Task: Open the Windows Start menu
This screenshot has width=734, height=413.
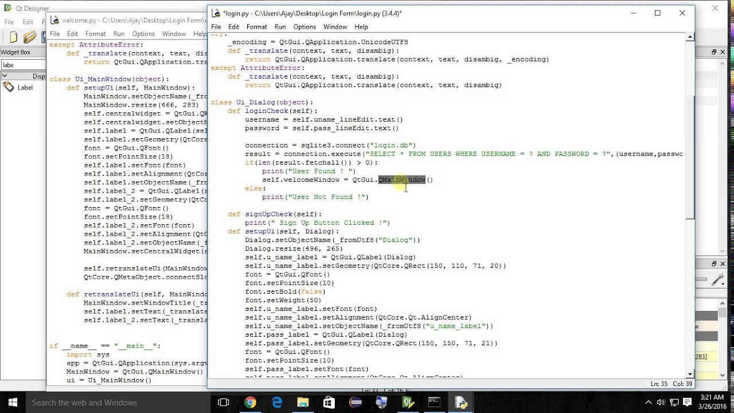Action: [x=12, y=402]
